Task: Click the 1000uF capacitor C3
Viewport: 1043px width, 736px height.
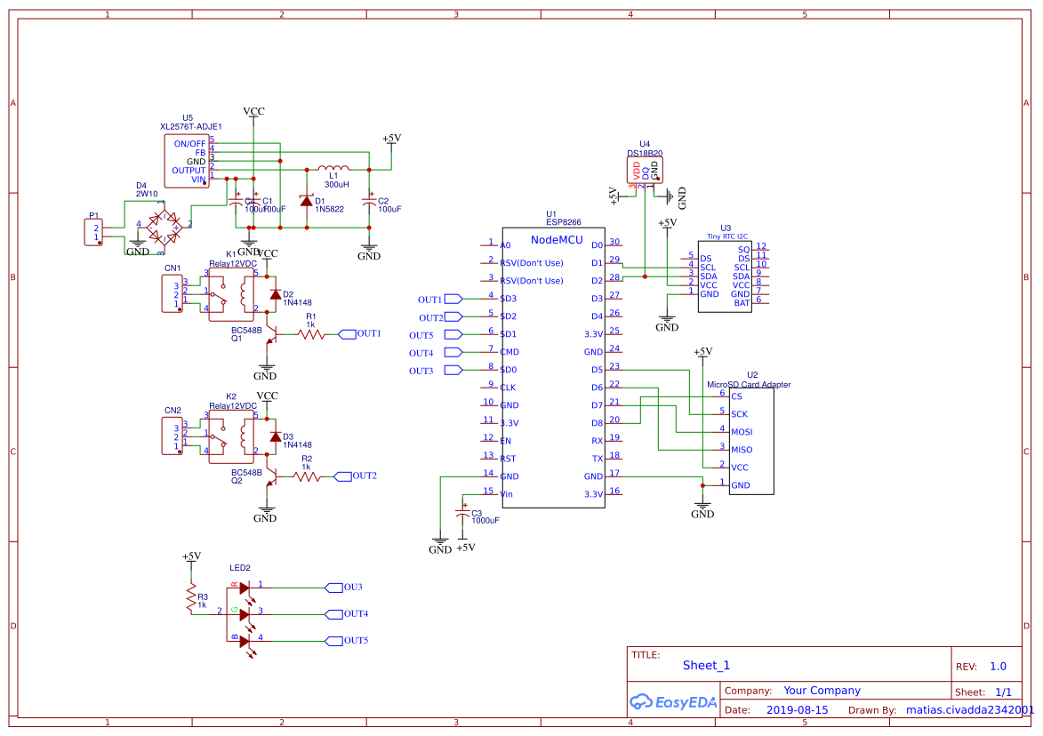Action: [463, 514]
